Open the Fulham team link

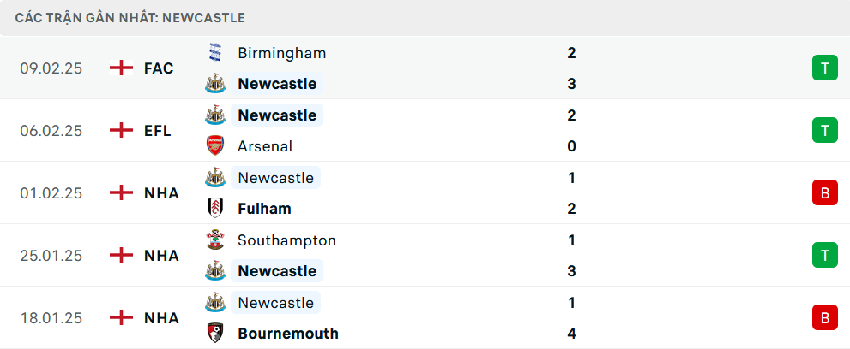(264, 209)
